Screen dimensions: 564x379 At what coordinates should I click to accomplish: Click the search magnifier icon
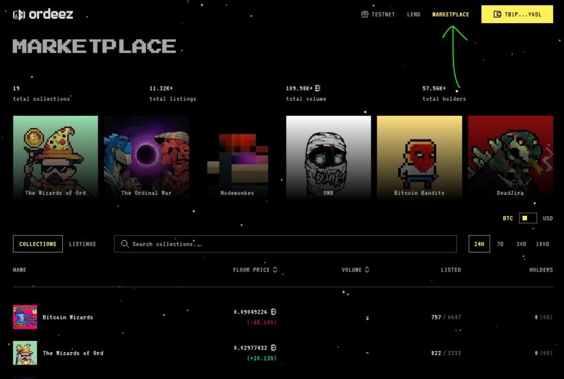click(125, 244)
